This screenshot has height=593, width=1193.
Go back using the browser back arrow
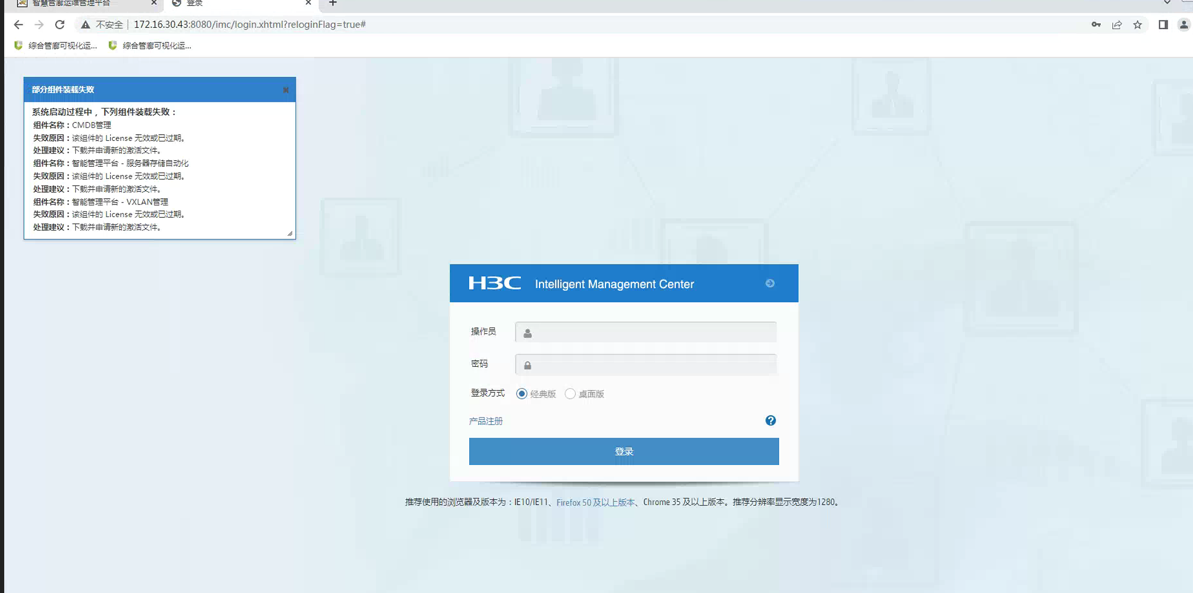pos(18,25)
